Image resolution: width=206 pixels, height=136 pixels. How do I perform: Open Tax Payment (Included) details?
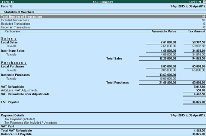coord(20,119)
